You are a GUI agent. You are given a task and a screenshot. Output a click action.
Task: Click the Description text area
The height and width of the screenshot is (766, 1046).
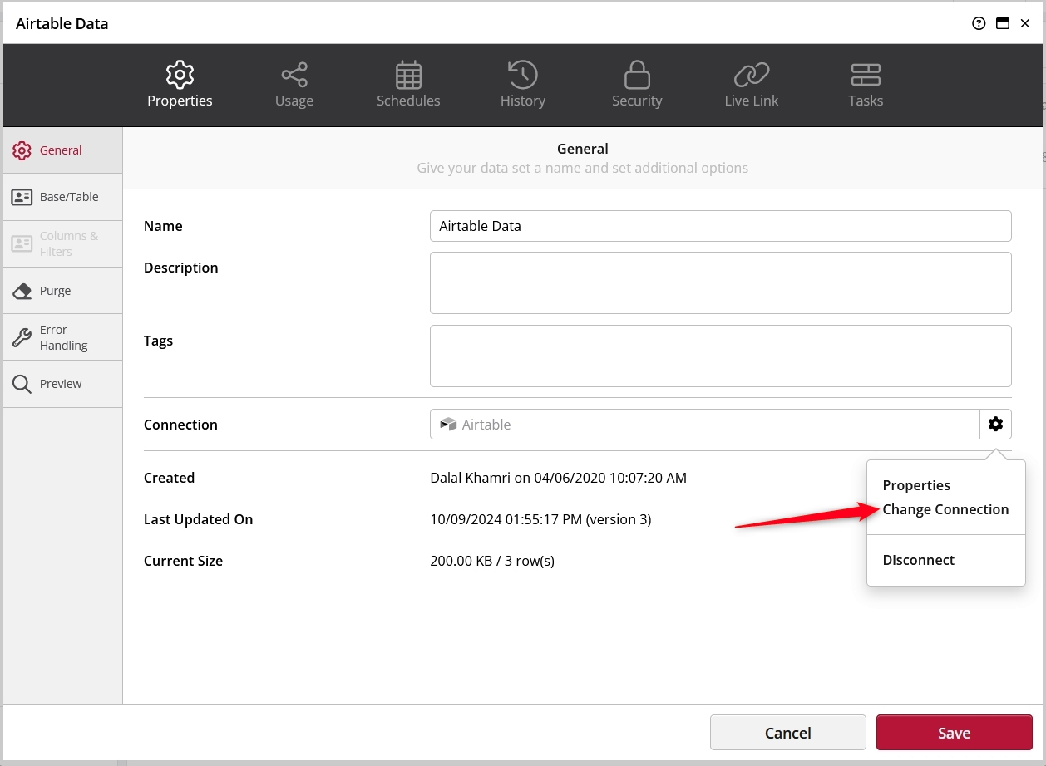click(x=720, y=282)
